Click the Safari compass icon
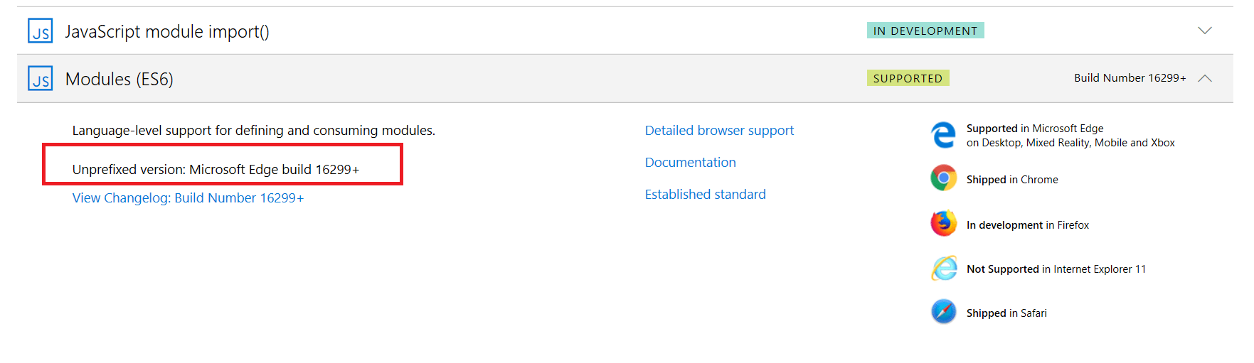 944,312
